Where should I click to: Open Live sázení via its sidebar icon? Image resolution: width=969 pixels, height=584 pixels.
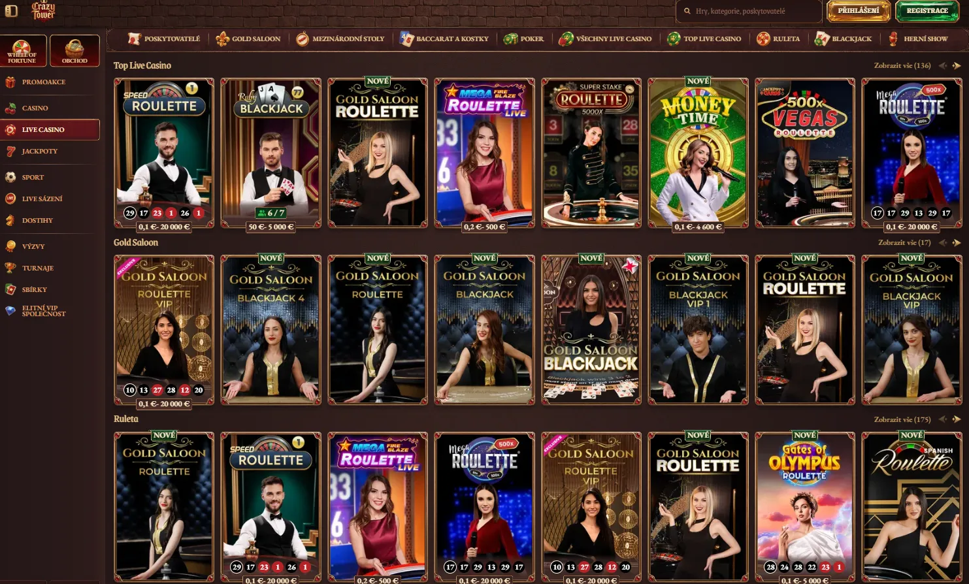tap(10, 199)
